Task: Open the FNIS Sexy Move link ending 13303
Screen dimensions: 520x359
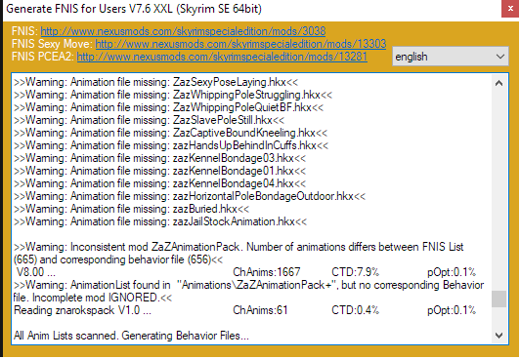Action: (240, 44)
